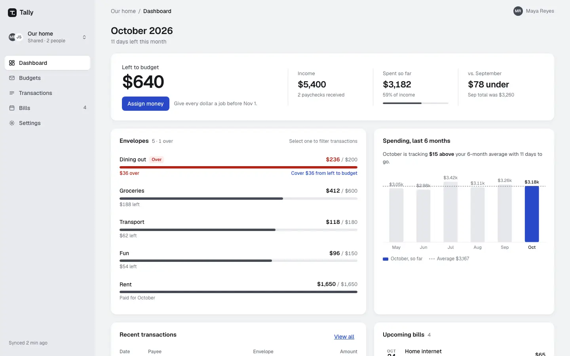This screenshot has height=356, width=570.
Task: Click the Synced 2 min ago status
Action: pos(28,343)
